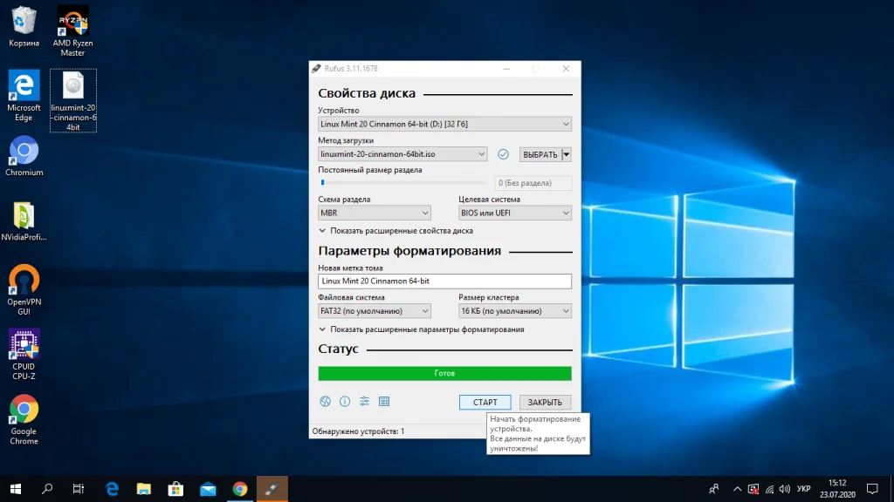Screen dimensions: 894x502
Task: Click the ВЫБРАТЬ button to choose ISO
Action: click(540, 154)
